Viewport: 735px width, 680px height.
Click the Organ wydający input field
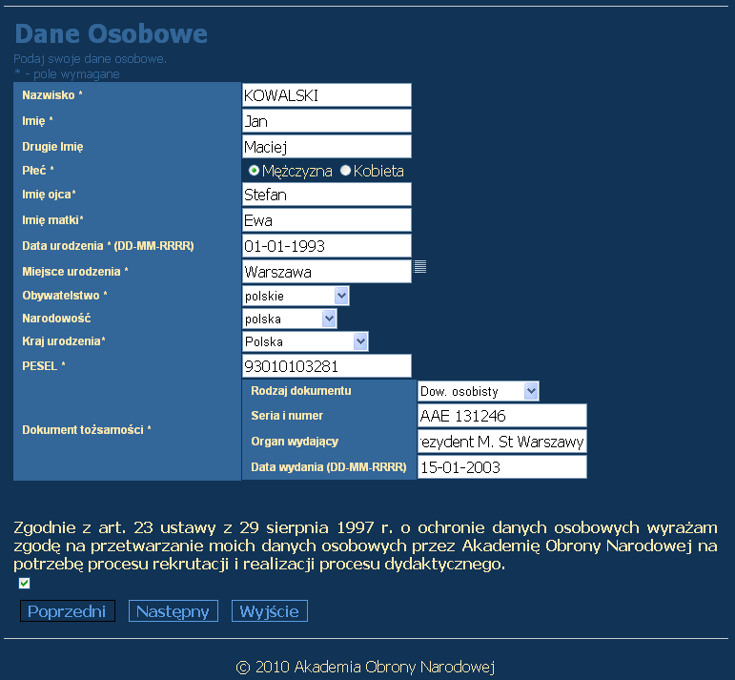[x=502, y=442]
